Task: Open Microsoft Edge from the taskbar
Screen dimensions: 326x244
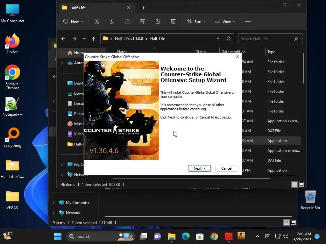Action: pyautogui.click(x=186, y=236)
